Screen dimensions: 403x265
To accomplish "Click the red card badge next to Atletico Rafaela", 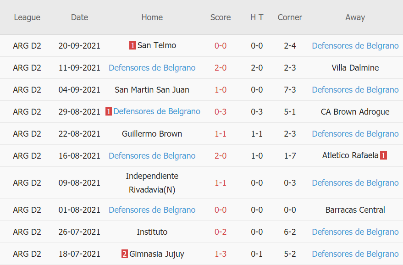I will tap(383, 156).
